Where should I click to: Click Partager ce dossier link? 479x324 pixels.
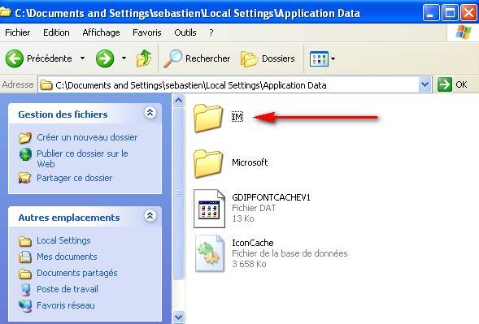coord(74,178)
